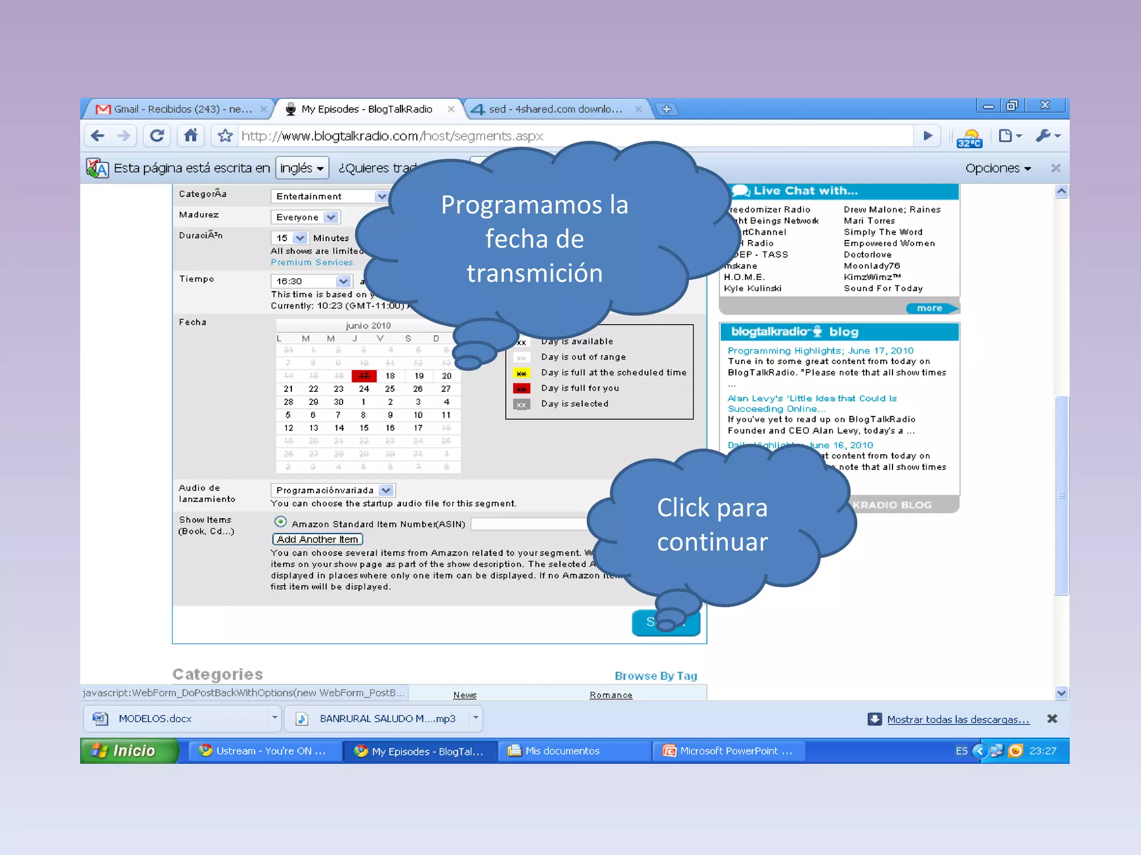Expand the BANRURAL mp3 download options arrow
1141x855 pixels.
[x=475, y=718]
